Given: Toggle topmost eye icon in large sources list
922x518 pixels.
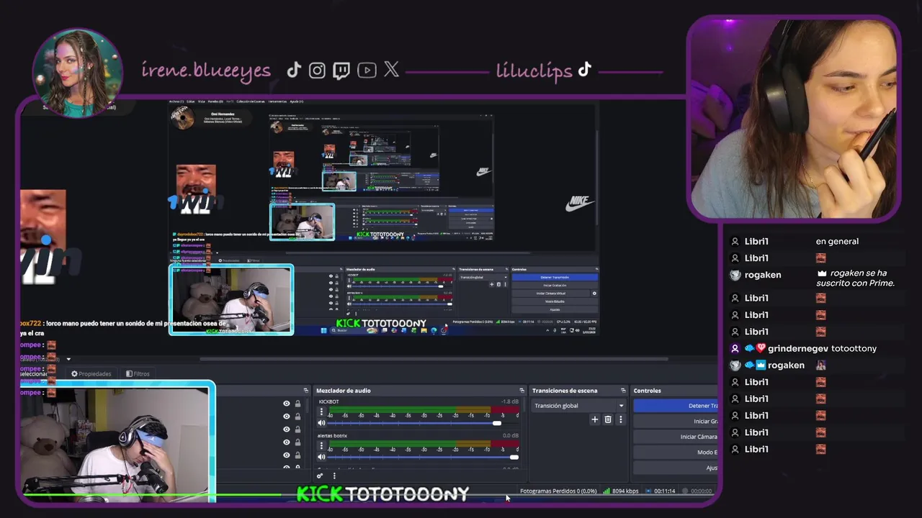Looking at the screenshot, I should click(287, 404).
